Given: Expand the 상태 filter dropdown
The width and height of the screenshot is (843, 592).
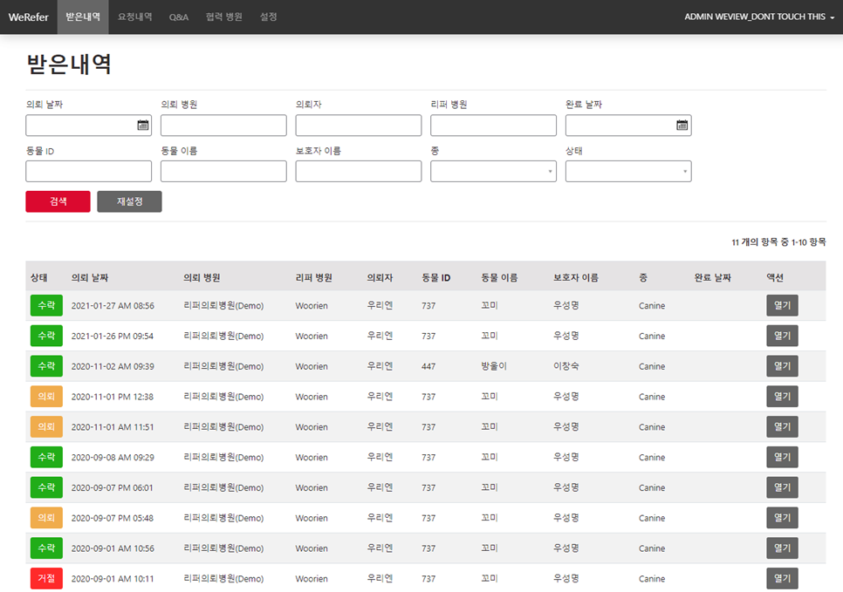Looking at the screenshot, I should coord(628,172).
